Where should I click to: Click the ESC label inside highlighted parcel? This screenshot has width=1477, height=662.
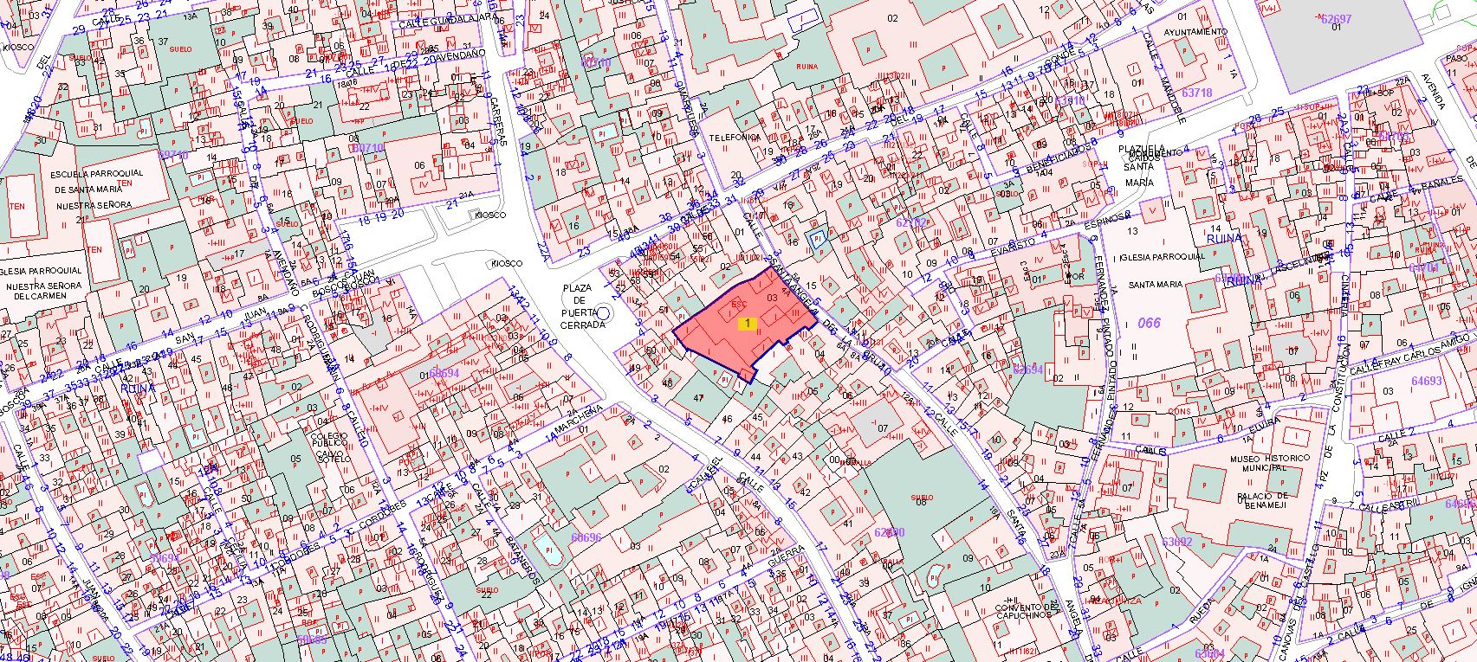738,304
